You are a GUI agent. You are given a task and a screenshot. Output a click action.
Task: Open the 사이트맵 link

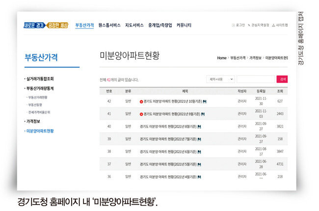282,25
